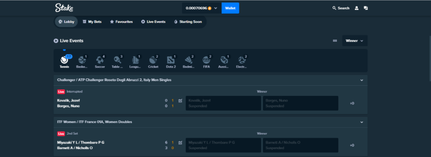The image size is (431, 157).
Task: Open the Borges, Nuno player name
Action: (x=69, y=106)
